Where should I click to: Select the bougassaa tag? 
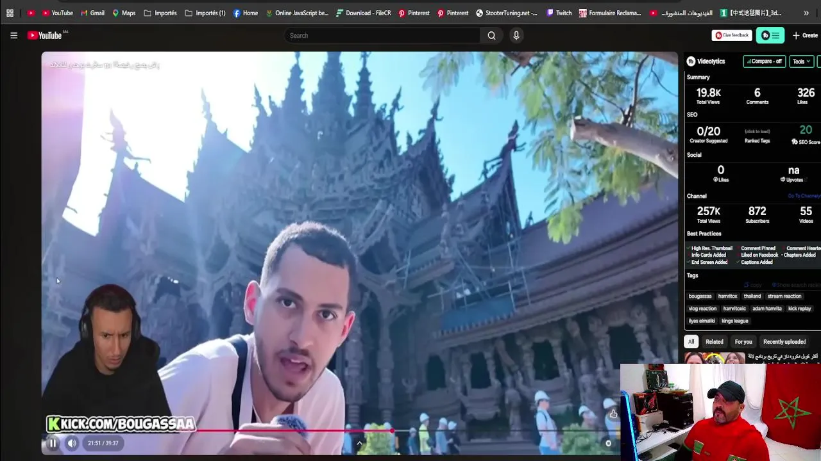[700, 296]
